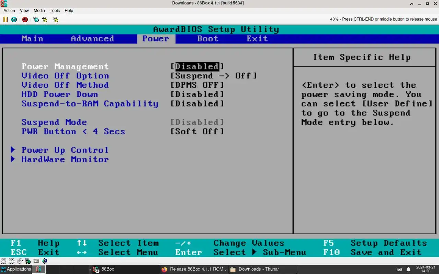Viewport: 439px width, 274px height.
Task: Change the [Soft Off] PWR Button value
Action: click(197, 132)
